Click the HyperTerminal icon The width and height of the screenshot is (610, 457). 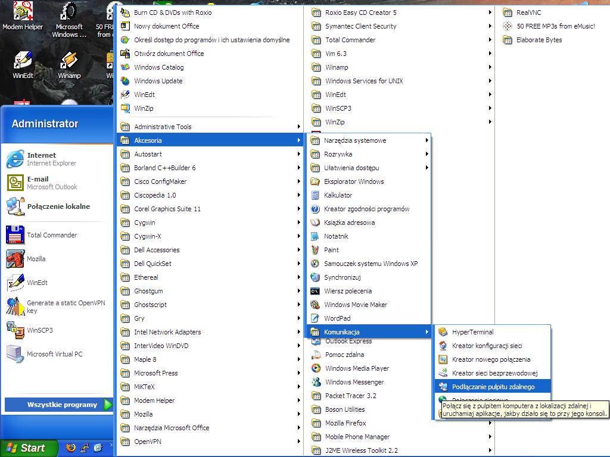point(443,332)
